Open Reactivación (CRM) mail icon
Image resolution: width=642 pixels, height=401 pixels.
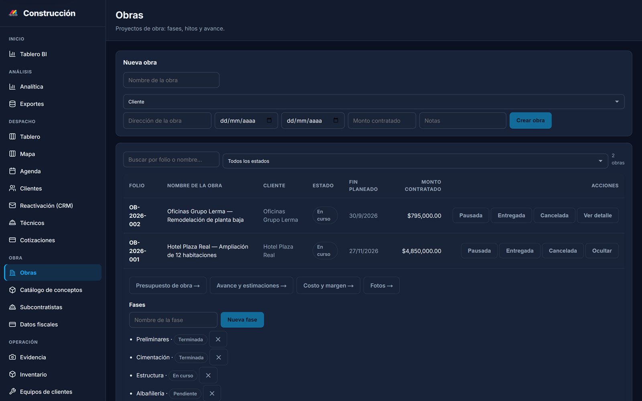tap(12, 205)
